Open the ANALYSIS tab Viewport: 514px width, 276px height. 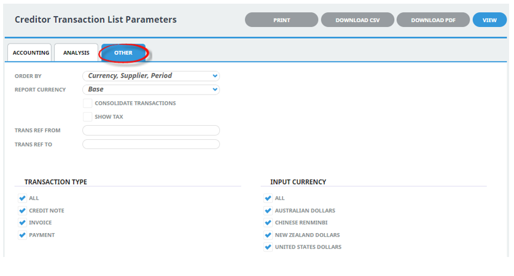click(x=76, y=52)
